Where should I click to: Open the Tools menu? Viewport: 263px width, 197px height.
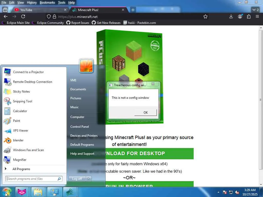(x=62, y=3)
